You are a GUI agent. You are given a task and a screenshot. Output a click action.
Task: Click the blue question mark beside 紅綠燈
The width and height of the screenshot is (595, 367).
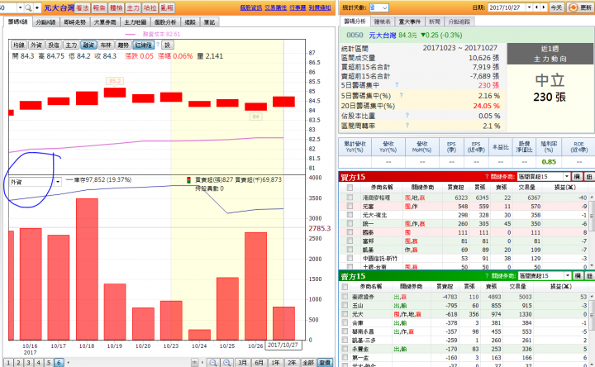(x=158, y=45)
